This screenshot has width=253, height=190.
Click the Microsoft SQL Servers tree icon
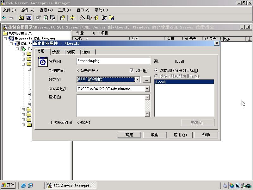[x=11, y=39]
